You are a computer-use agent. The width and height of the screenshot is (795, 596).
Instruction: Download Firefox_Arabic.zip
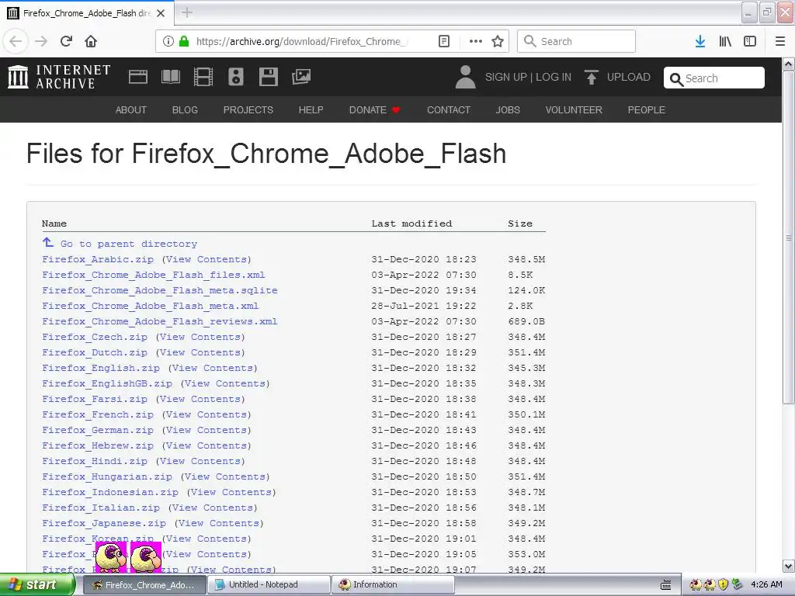[x=98, y=259]
